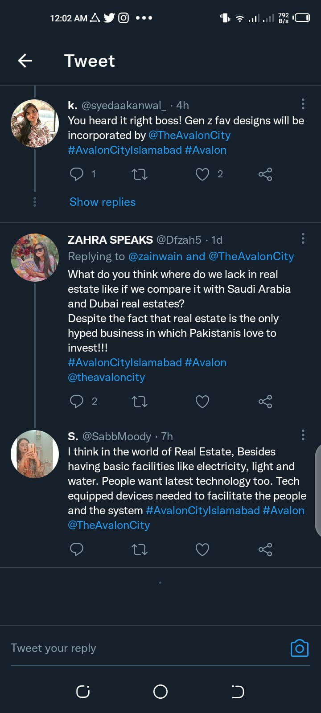
Task: Open the three-dot menu on ZAHRA SPEAKS's tweet
Action: click(303, 239)
